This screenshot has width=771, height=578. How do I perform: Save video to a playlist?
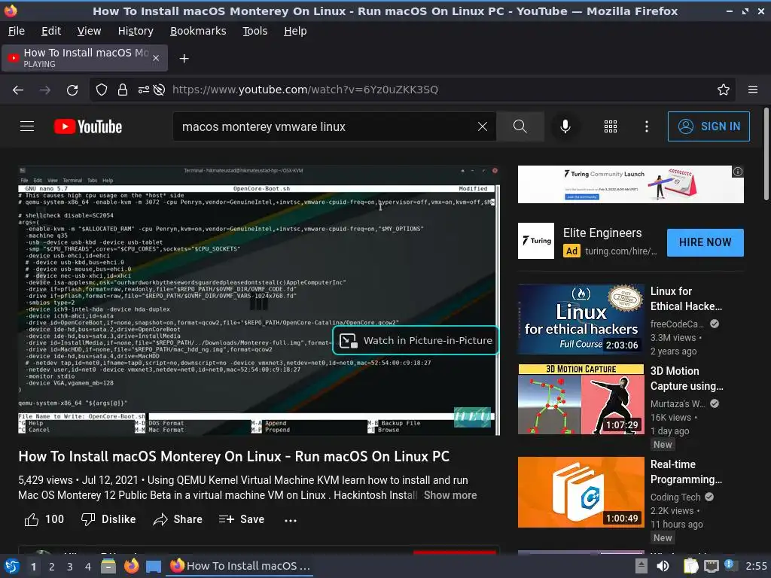point(242,519)
